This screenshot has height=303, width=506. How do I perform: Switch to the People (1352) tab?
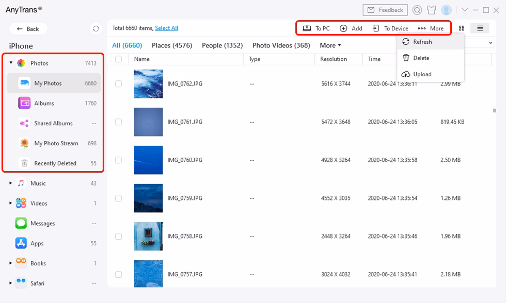tap(222, 45)
